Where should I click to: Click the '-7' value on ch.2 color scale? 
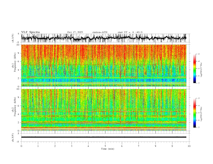[x=198, y=128]
